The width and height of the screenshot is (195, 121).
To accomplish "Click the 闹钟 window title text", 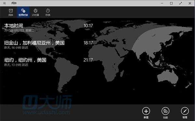I will tap(14, 3).
